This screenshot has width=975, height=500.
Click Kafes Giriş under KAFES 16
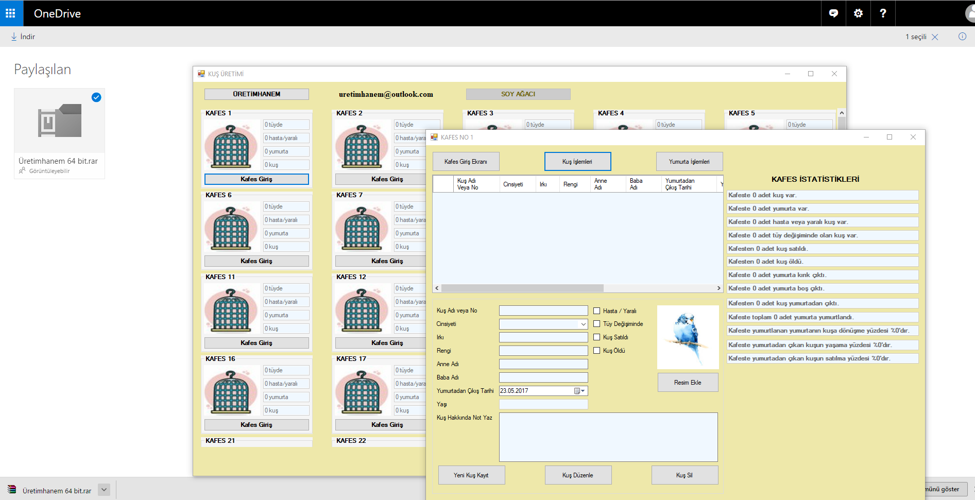(256, 425)
